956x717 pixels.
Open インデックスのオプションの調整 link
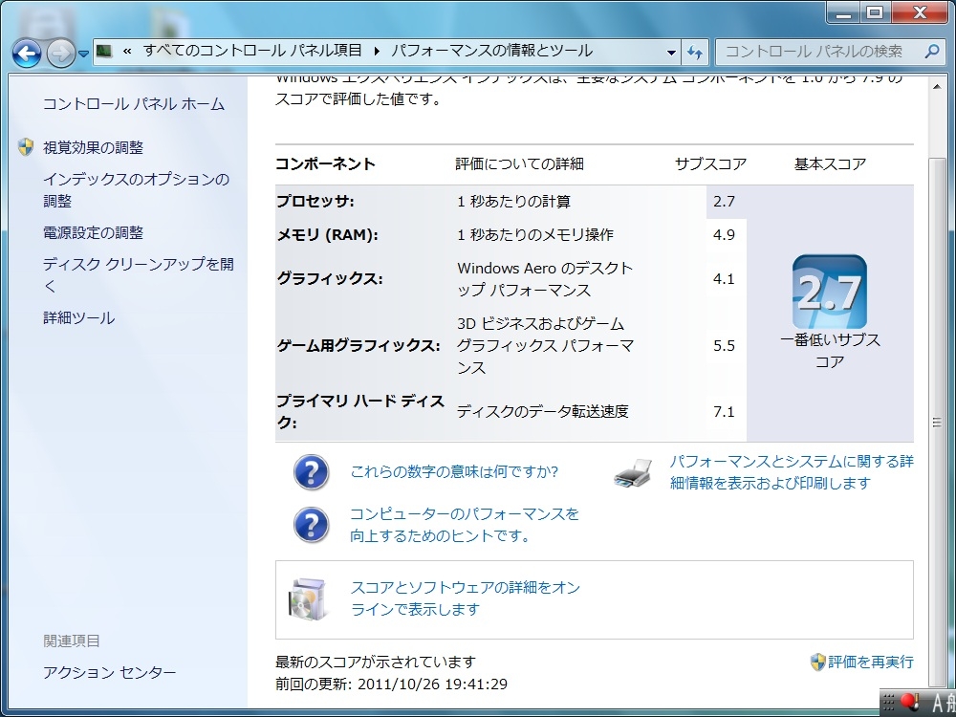coord(136,189)
